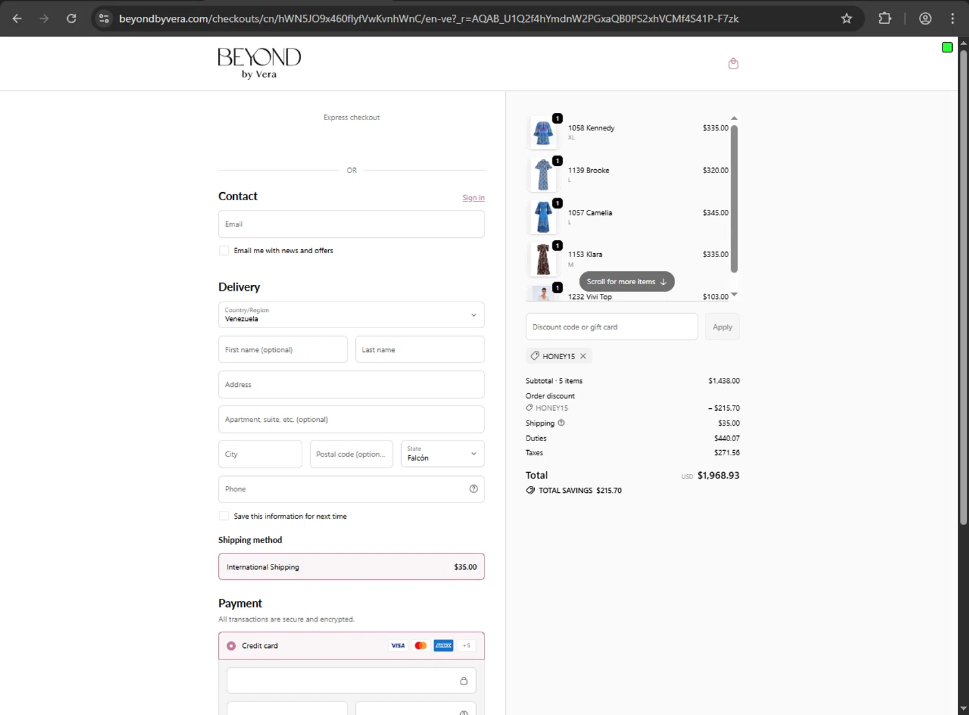Focus the Discount code or gift card field
The width and height of the screenshot is (969, 715).
(612, 327)
